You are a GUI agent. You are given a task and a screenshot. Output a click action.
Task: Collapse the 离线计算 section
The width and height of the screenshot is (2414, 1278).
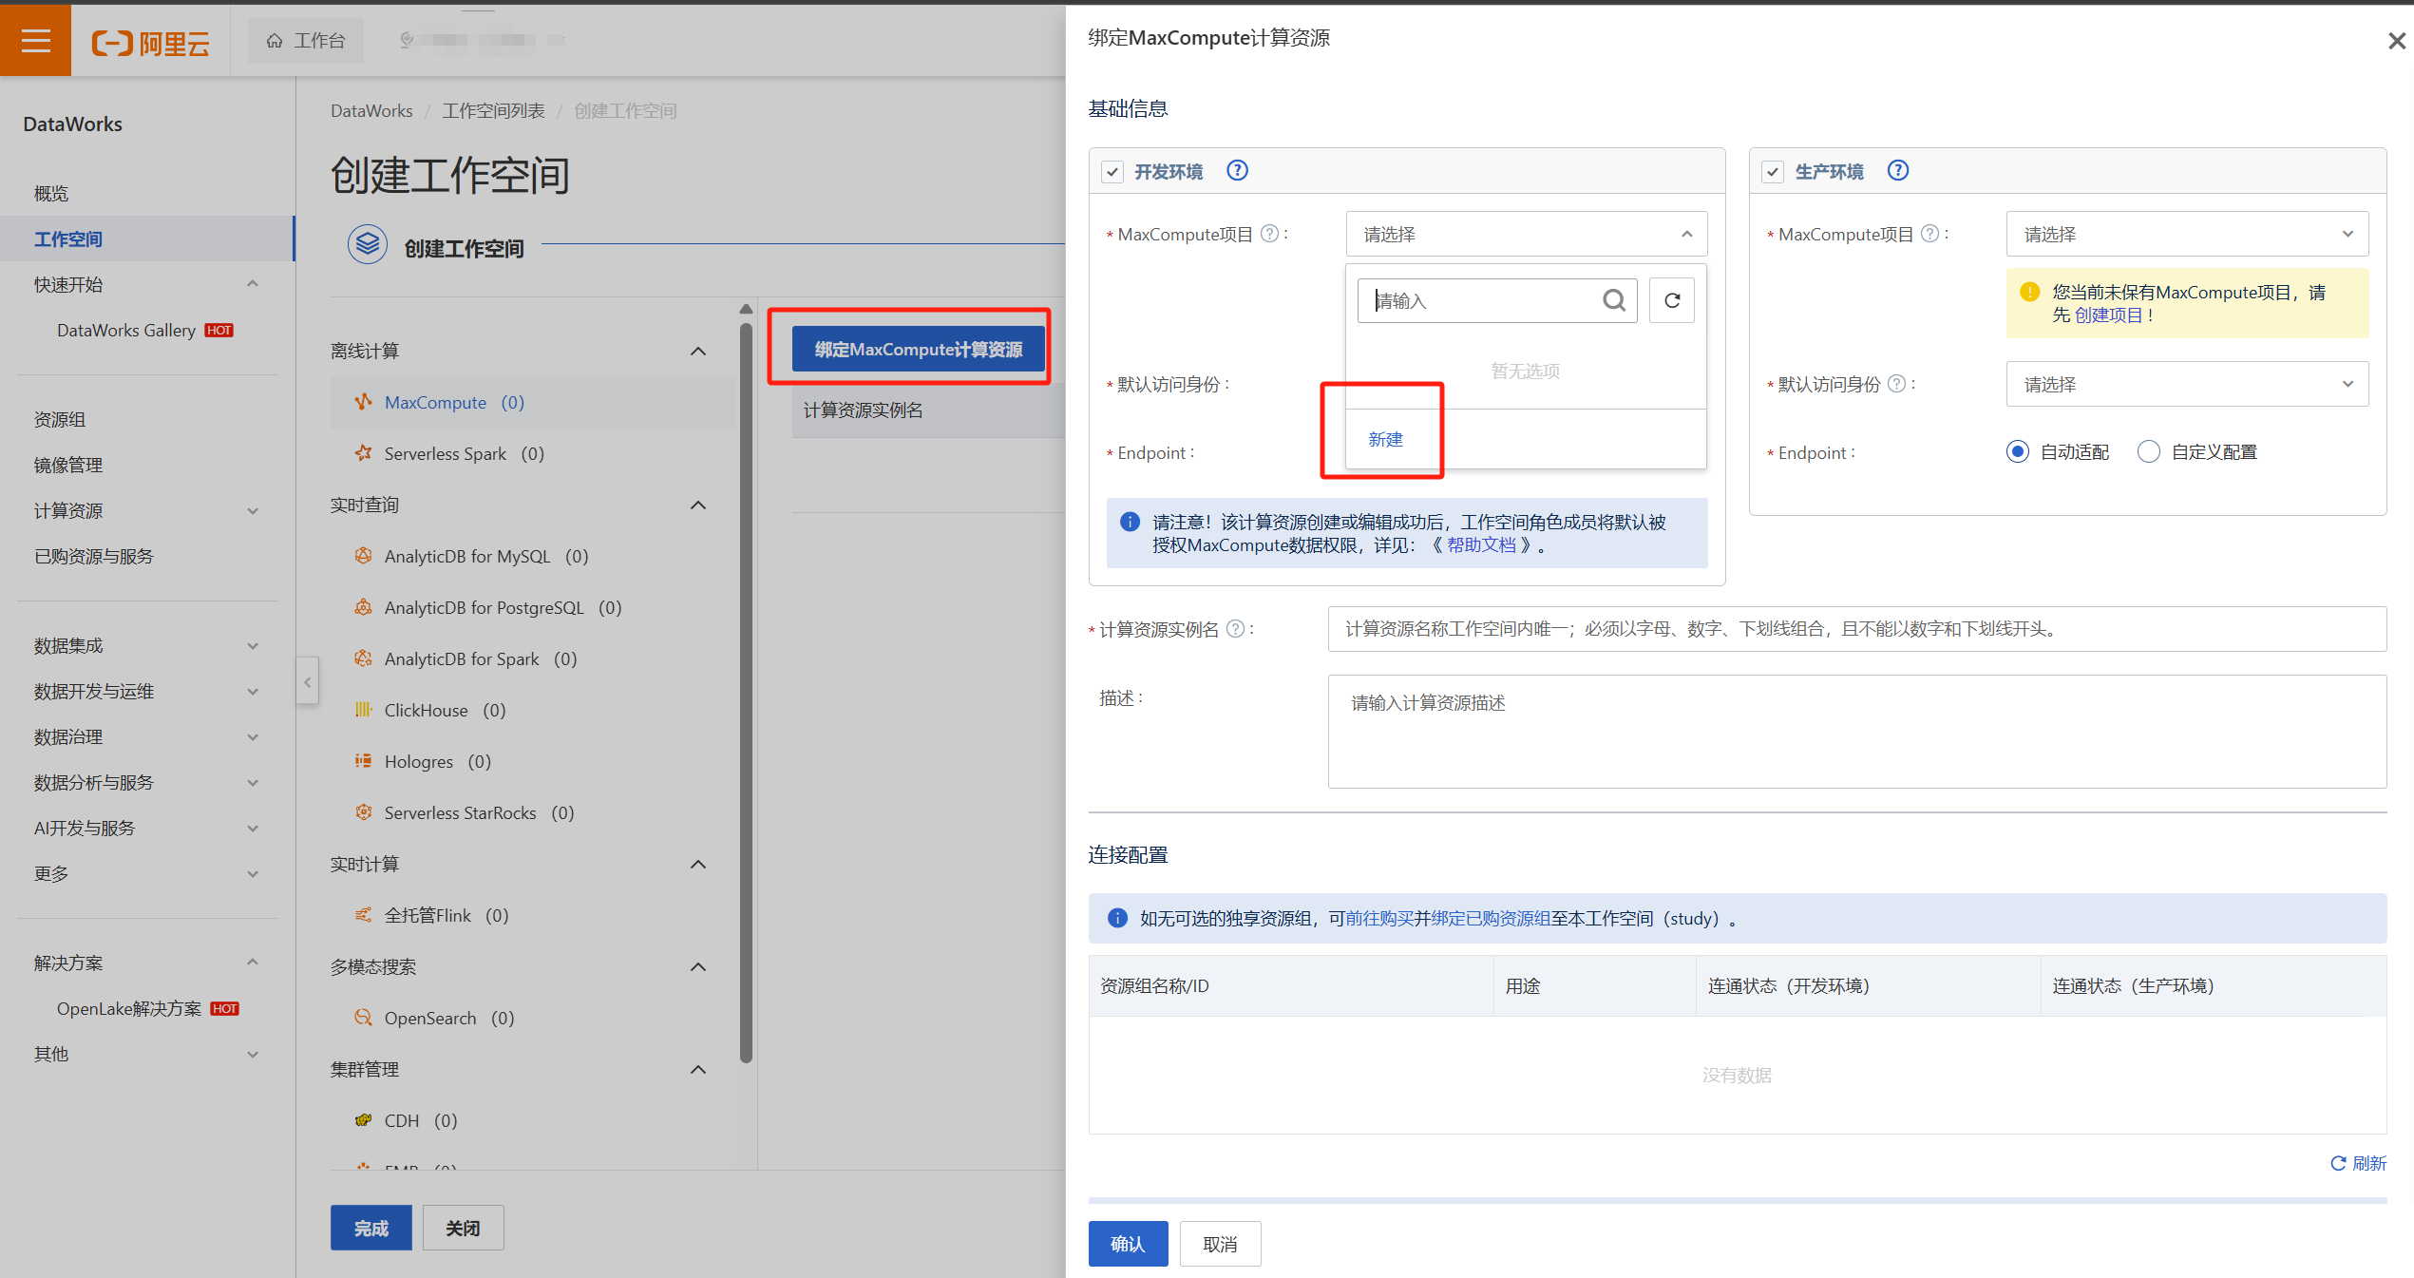click(698, 352)
